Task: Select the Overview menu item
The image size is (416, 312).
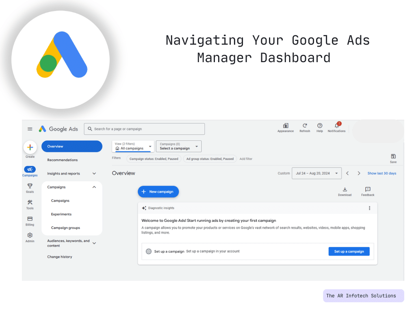Action: point(71,146)
